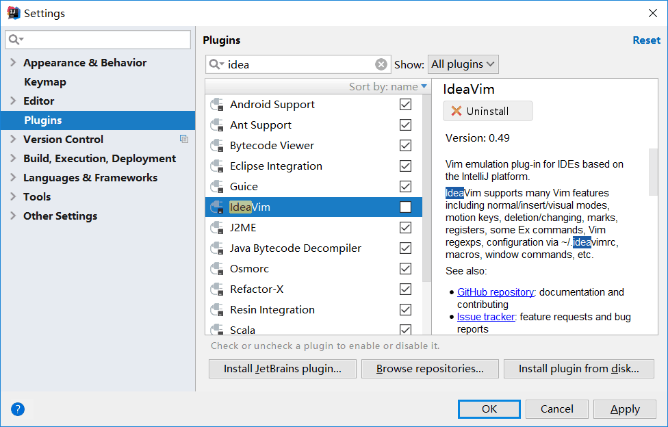Screen dimensions: 668x427
Task: Click the search magnifier icon in plugin search
Action: pyautogui.click(x=216, y=64)
